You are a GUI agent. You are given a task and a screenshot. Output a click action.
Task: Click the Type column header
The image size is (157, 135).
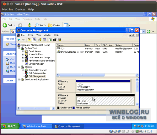[x=98, y=45]
